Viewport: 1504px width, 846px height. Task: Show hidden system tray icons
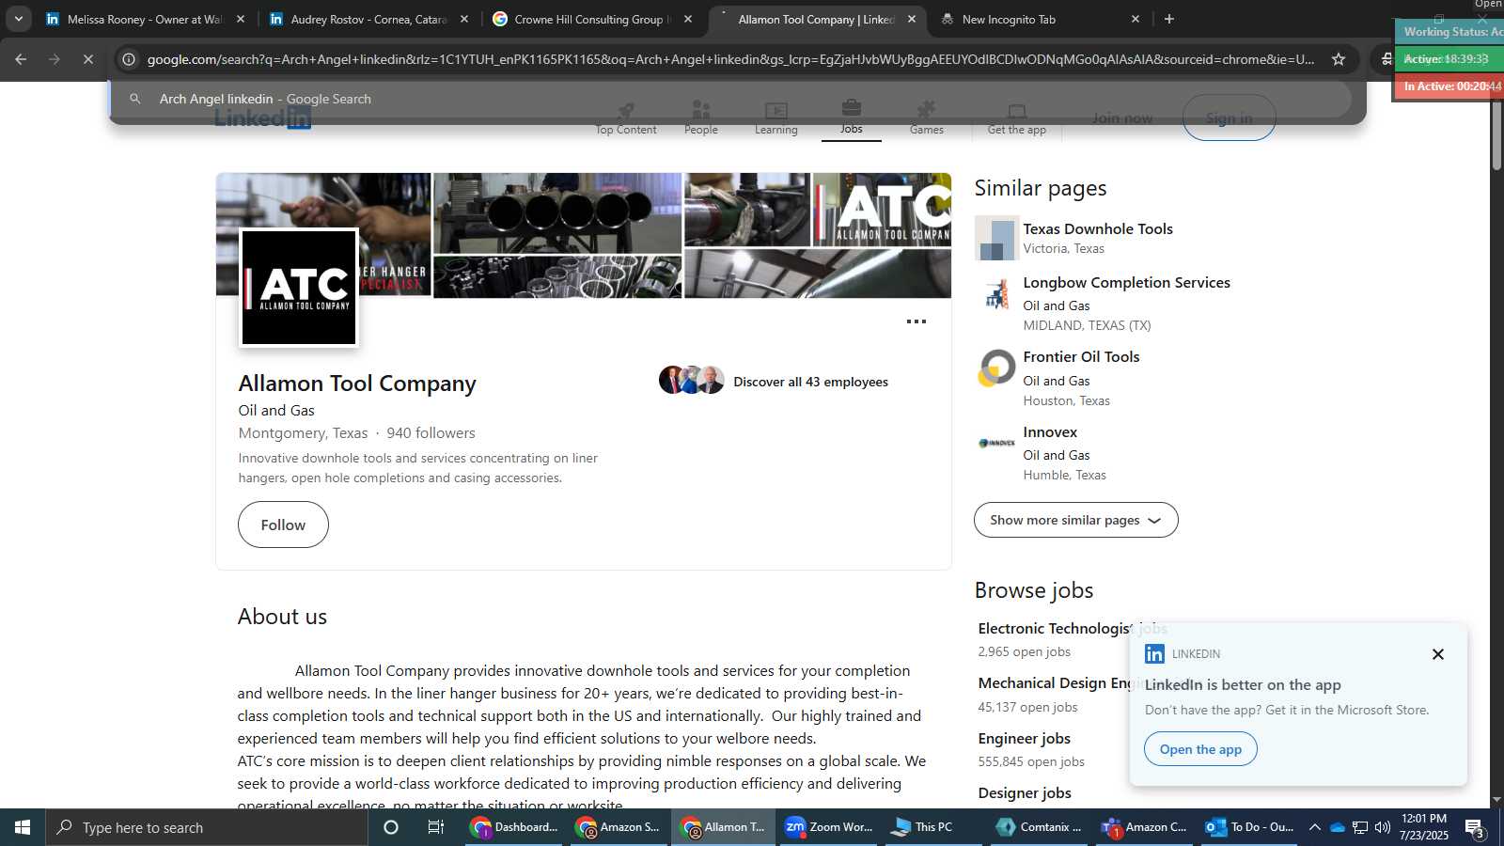(1315, 827)
